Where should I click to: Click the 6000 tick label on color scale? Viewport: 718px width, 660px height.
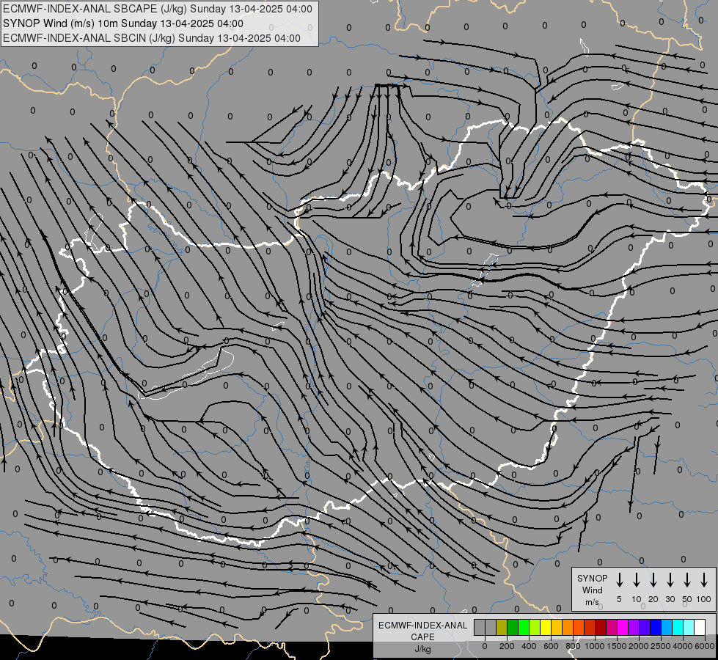[705, 646]
